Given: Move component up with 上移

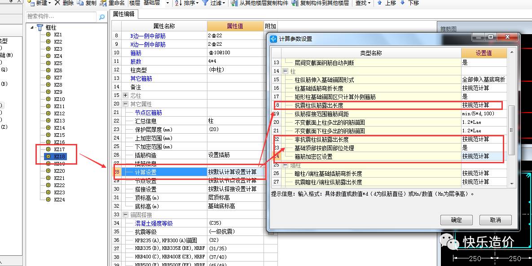Looking at the screenshot, I should tap(380, 3).
